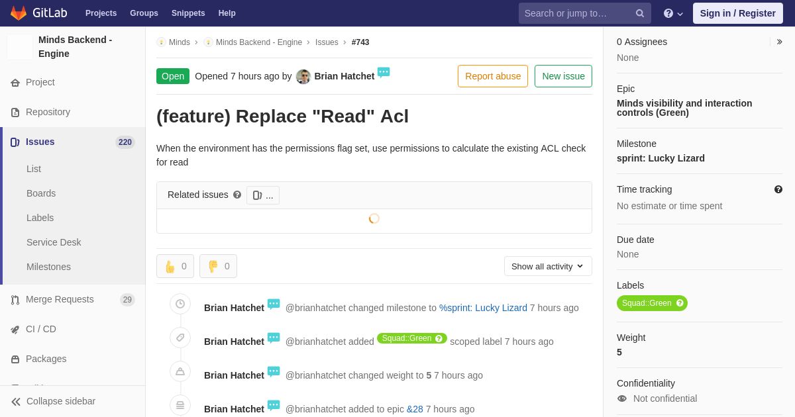
Task: Click the Not confidential eye icon
Action: [622, 398]
